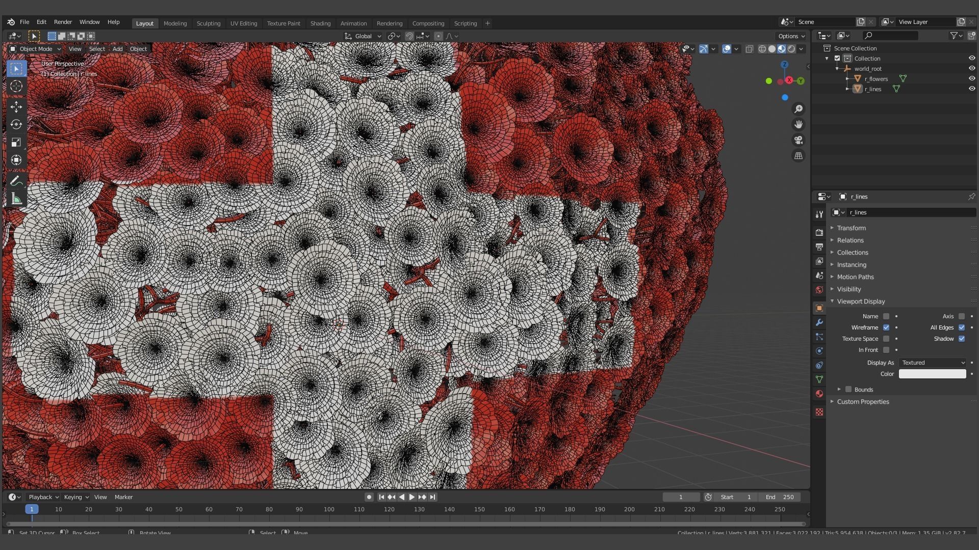Open the Object Constraints tab
Screen dimensions: 979x550
click(x=819, y=365)
